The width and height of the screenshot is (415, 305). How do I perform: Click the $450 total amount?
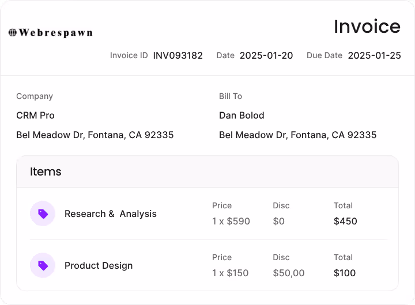click(x=345, y=221)
